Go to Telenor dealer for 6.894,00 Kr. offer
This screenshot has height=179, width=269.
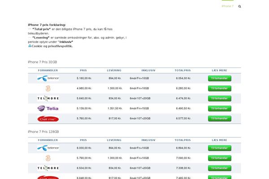220,148
